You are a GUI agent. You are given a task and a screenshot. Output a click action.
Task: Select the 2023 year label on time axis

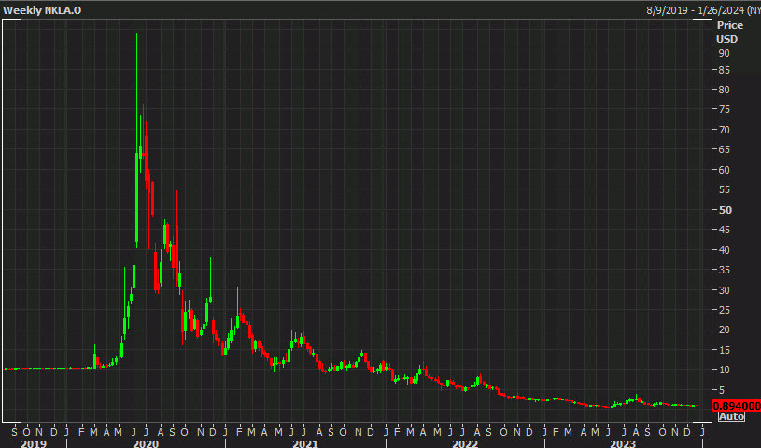[x=623, y=443]
